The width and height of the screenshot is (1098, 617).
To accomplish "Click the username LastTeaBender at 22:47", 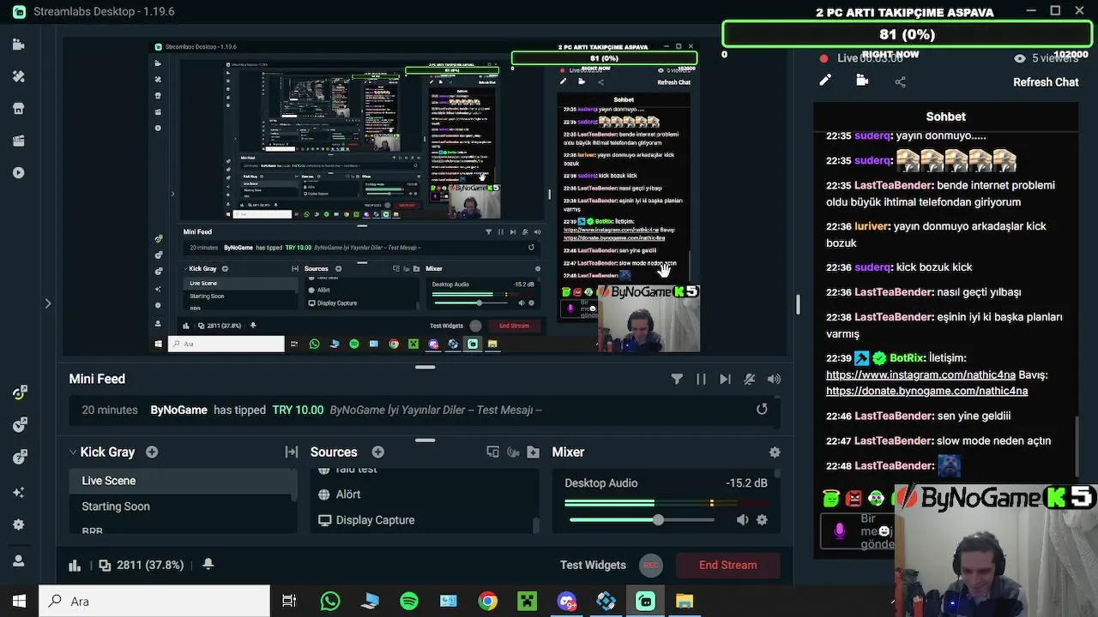I will tap(894, 440).
